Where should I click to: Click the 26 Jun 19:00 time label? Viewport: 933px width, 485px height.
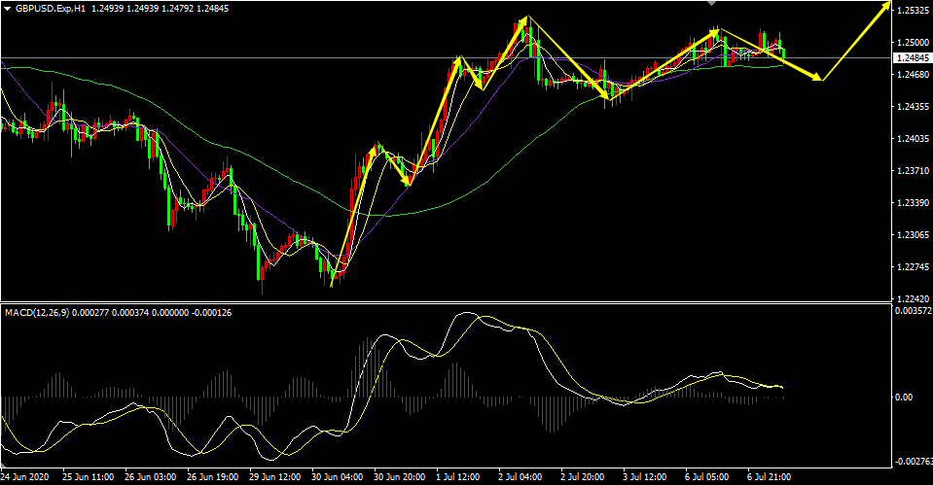[212, 476]
